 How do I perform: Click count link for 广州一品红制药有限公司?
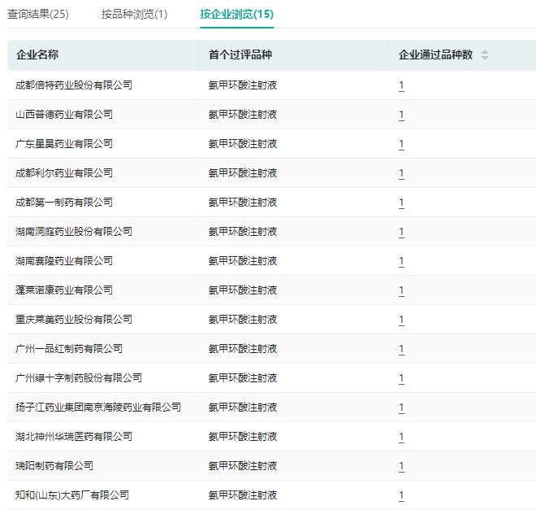[x=401, y=349]
